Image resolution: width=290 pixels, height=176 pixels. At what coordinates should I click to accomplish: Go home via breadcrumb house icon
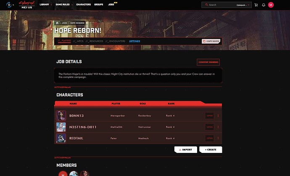click(x=57, y=23)
